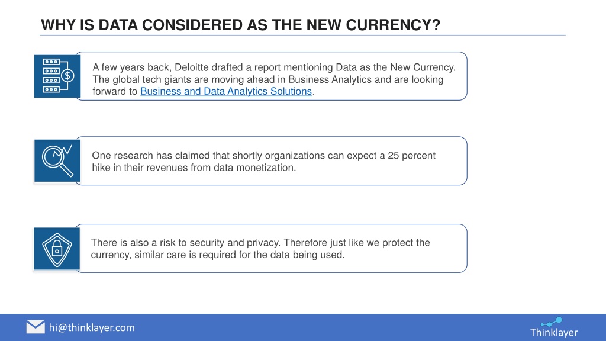Image resolution: width=606 pixels, height=341 pixels.
Task: Click the dollar sign circle in server icon
Action: pos(67,75)
